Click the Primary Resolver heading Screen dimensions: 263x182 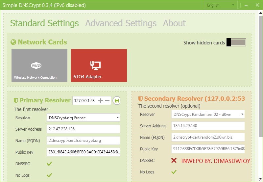[x=45, y=100]
